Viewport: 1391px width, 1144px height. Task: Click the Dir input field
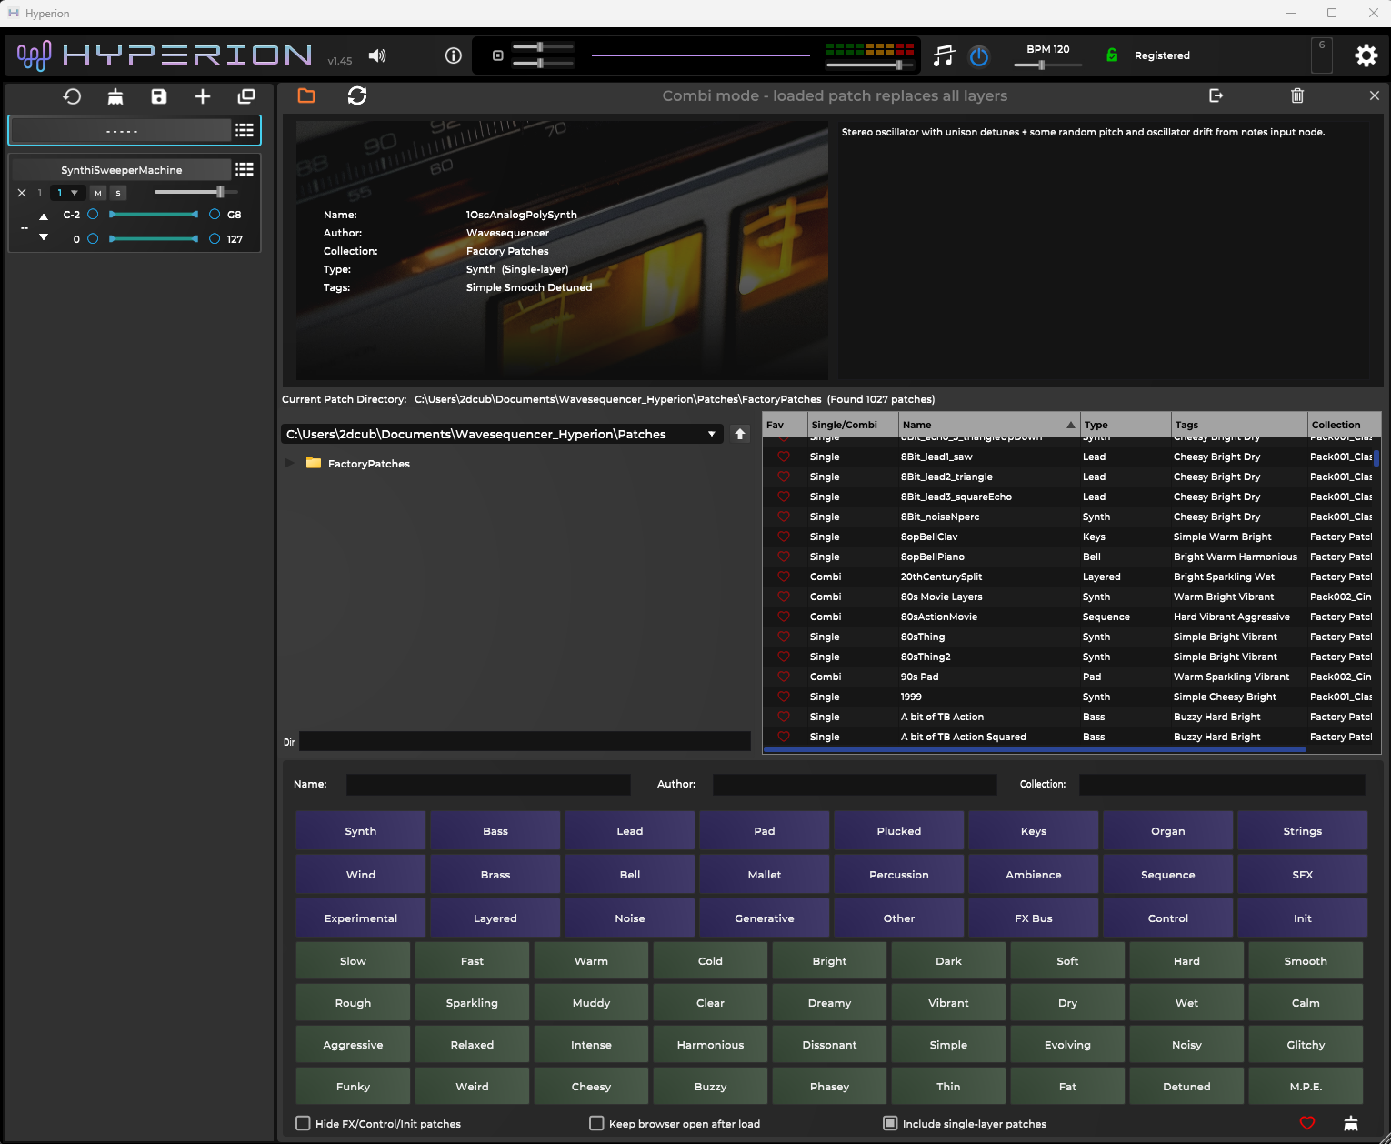[525, 741]
